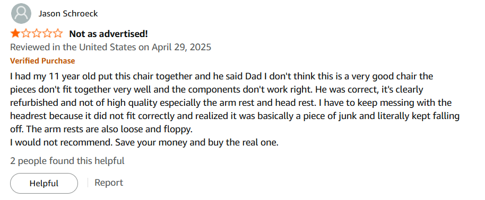Click '2 people found this helpful' text

(67, 161)
